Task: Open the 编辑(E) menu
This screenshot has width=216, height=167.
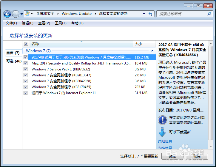Action: pyautogui.click(x=27, y=23)
